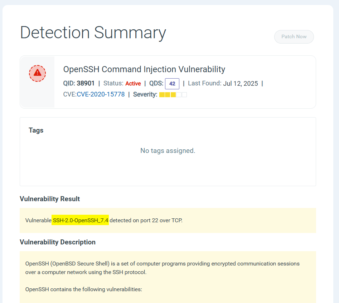Click the last empty severity square
The image size is (339, 303).
(184, 95)
